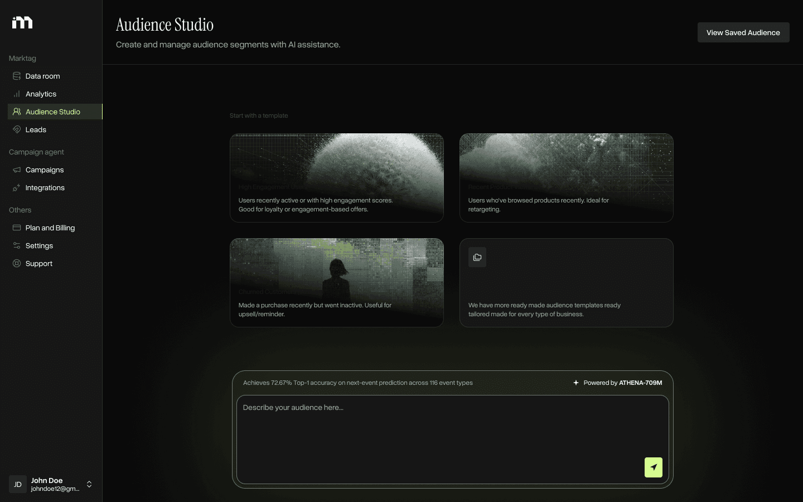Screen dimensions: 803x502
Task: Click the 'more ready made audience templates' text
Action: click(x=544, y=310)
